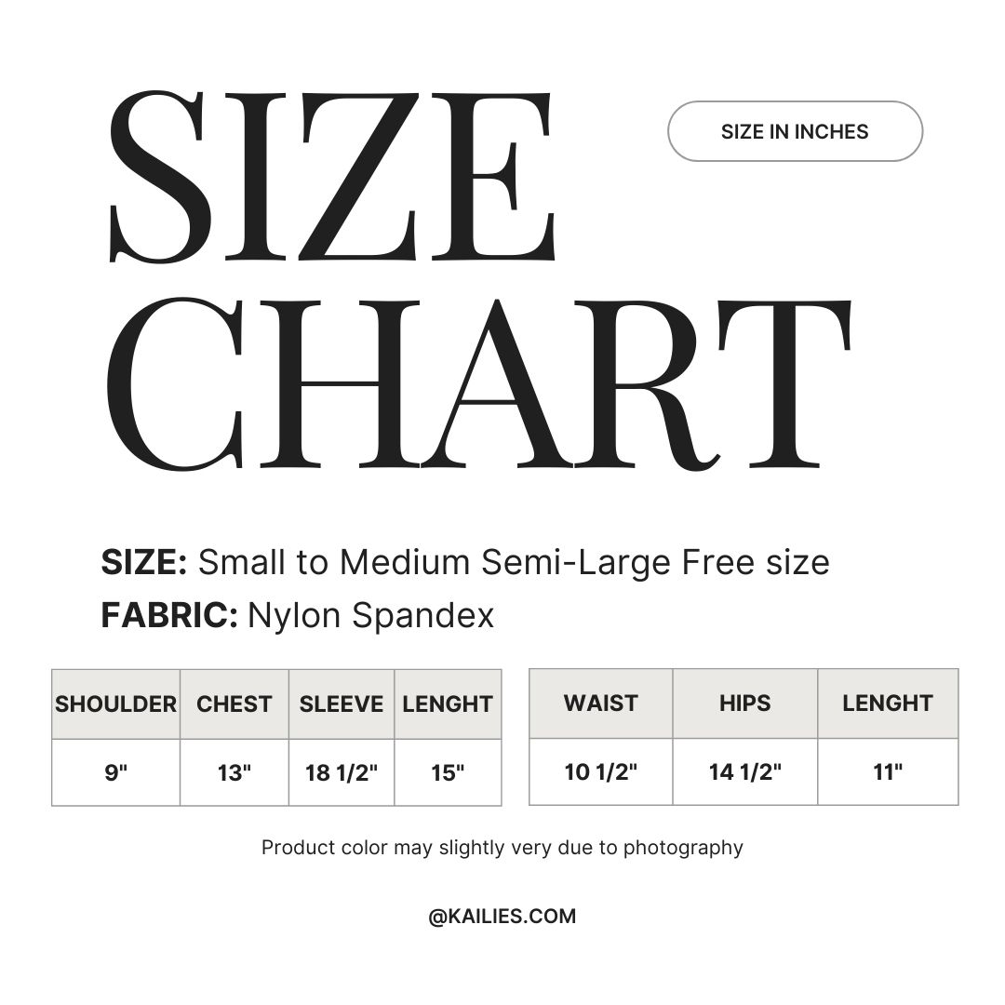This screenshot has width=1005, height=1005.
Task: Open the @KAILIES.COM link
Action: (x=502, y=916)
